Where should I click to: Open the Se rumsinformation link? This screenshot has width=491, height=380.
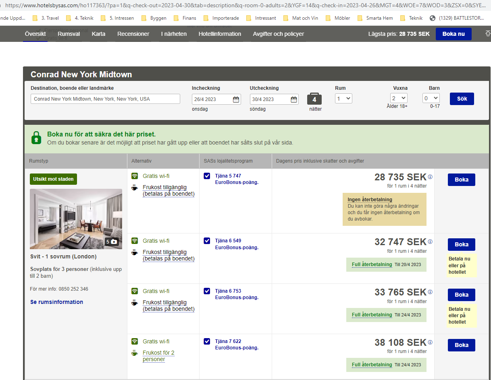pyautogui.click(x=56, y=302)
